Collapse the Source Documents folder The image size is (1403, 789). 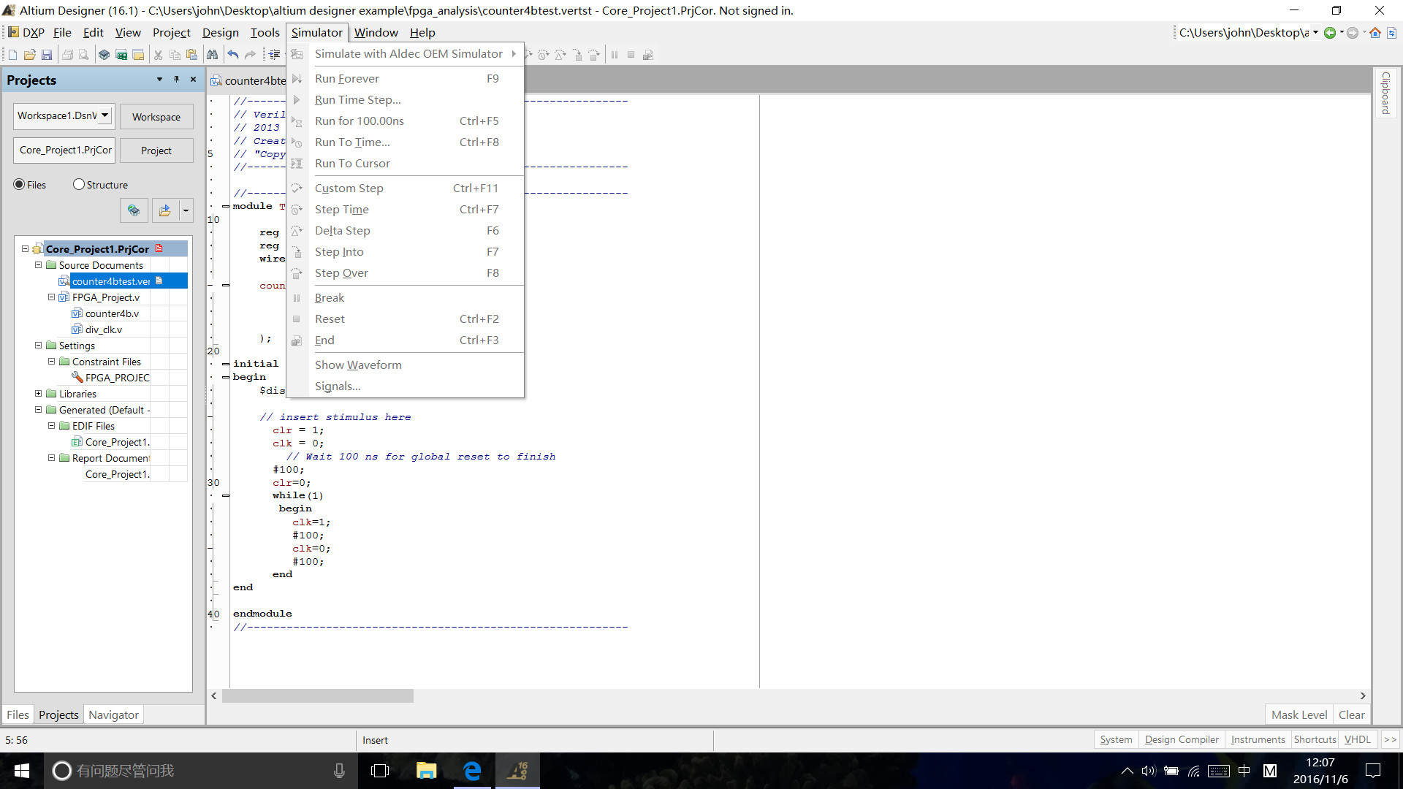point(38,265)
